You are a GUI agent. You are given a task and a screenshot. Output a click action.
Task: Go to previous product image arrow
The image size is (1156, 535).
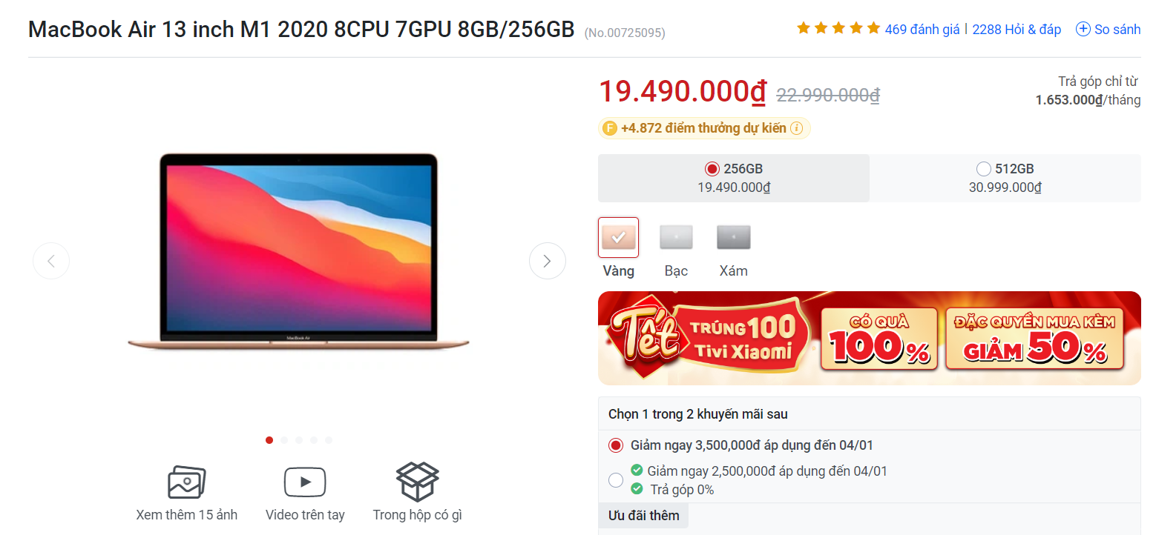click(51, 261)
